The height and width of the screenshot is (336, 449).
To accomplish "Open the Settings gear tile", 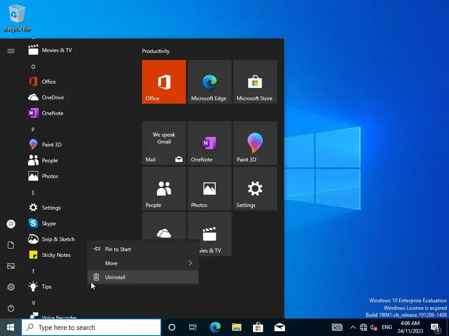I will 255,189.
